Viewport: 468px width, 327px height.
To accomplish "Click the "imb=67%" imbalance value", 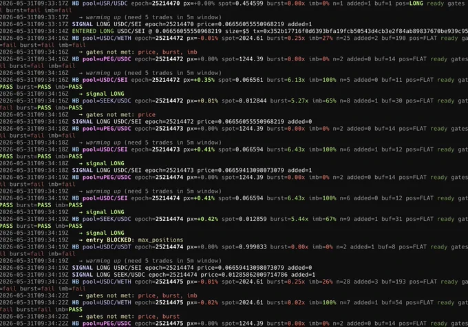I will coord(324,219).
